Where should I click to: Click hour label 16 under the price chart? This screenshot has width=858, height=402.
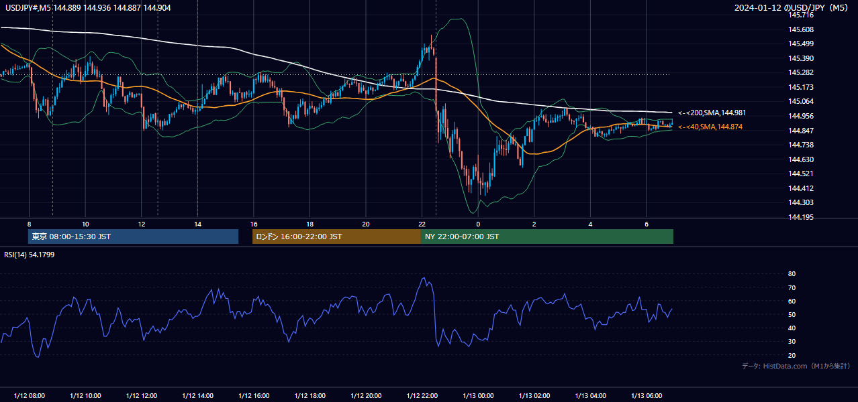point(254,224)
